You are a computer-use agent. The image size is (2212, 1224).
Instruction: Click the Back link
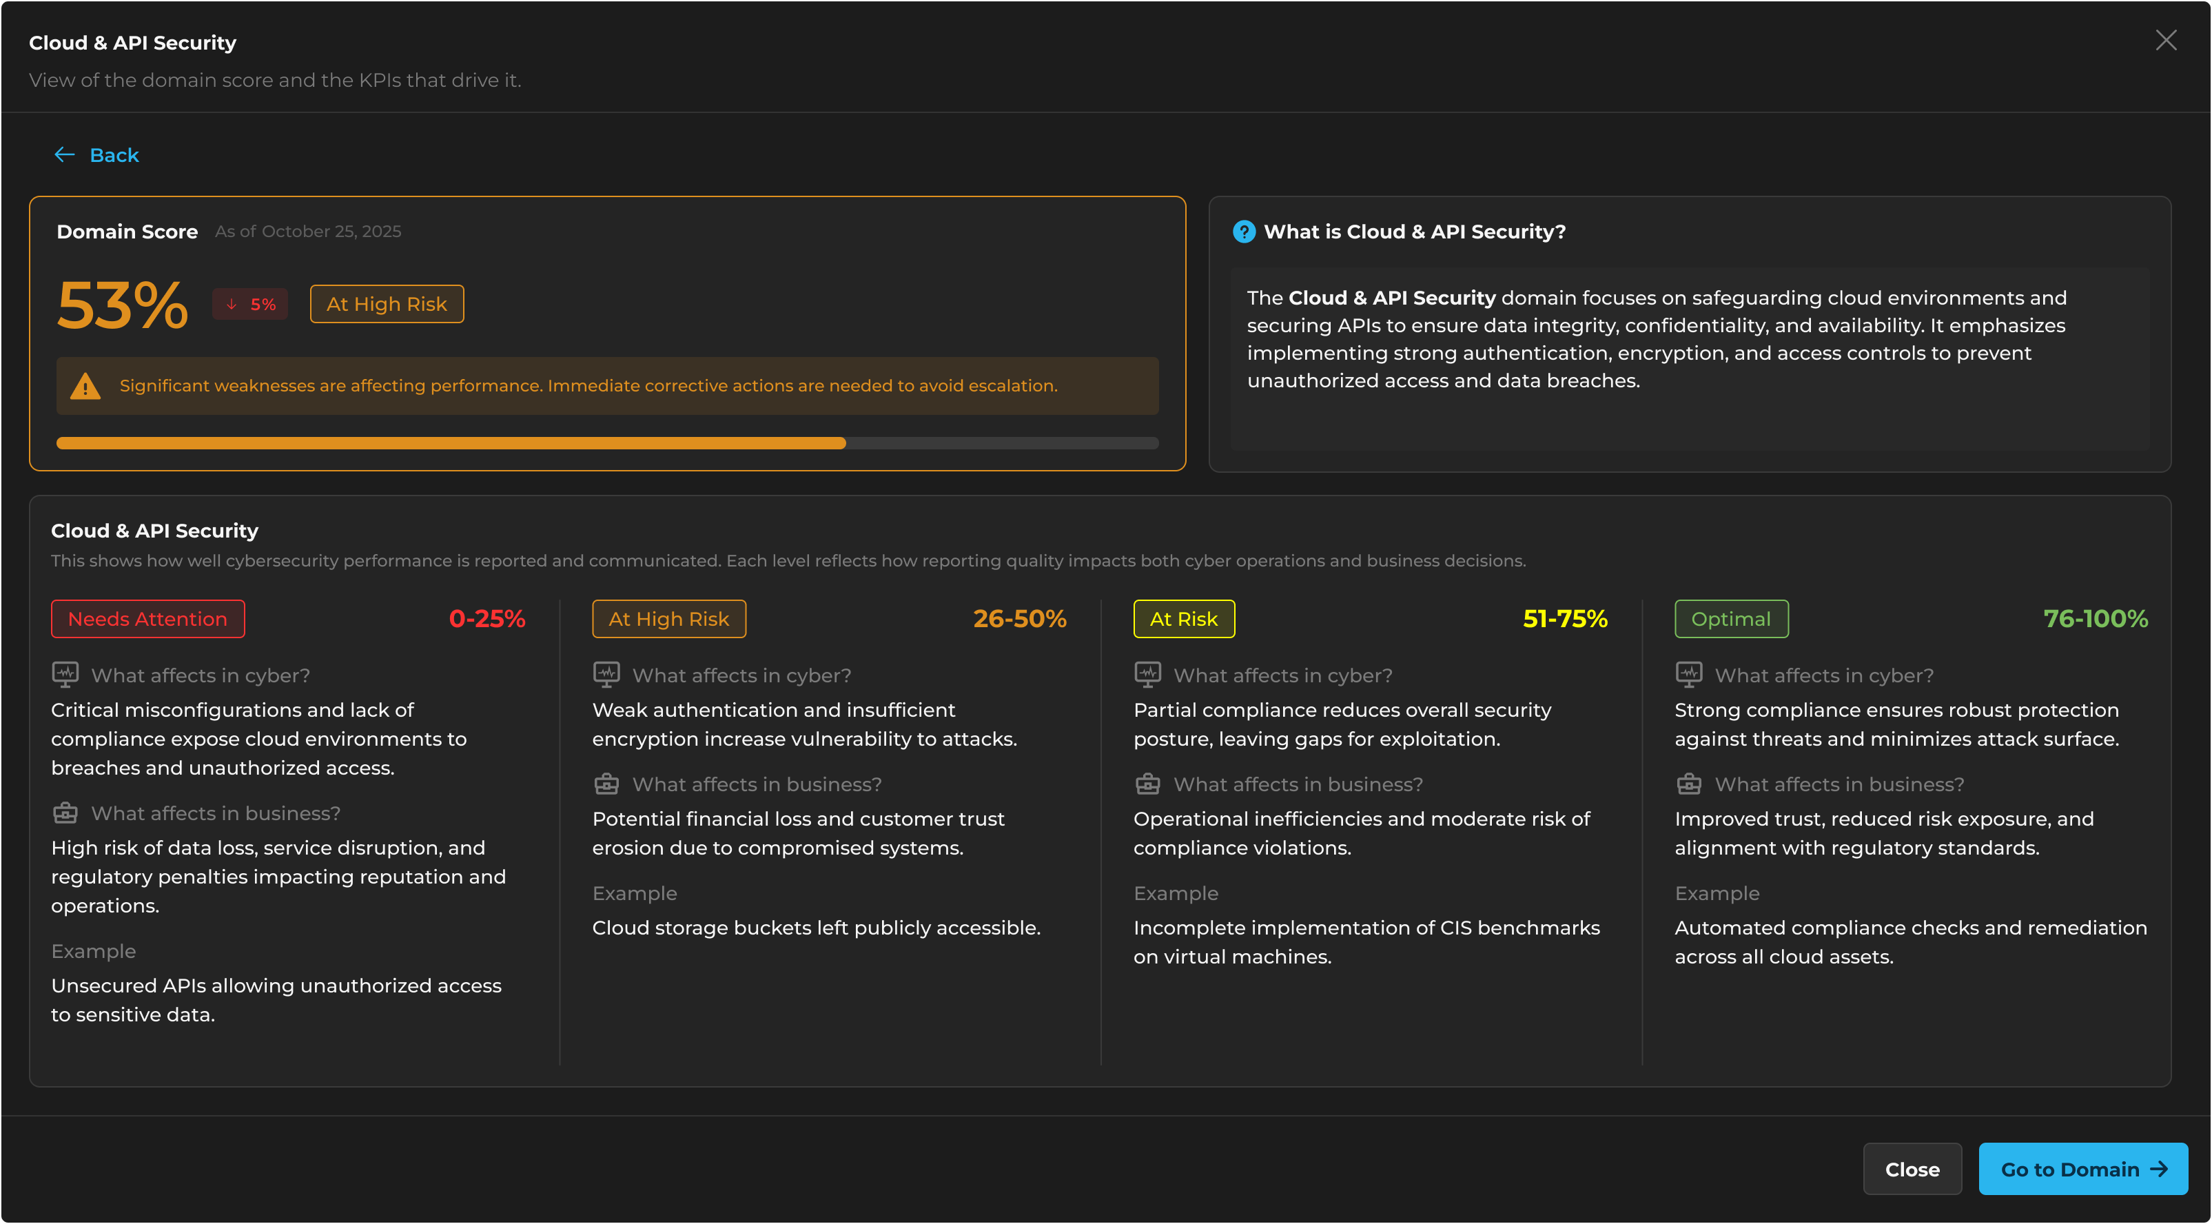[x=113, y=156]
